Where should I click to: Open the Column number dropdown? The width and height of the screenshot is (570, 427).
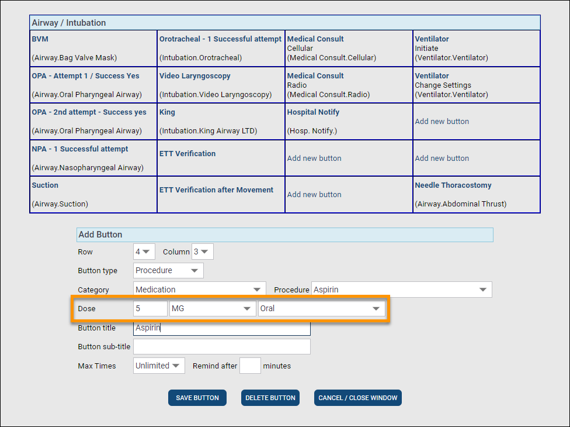[202, 252]
